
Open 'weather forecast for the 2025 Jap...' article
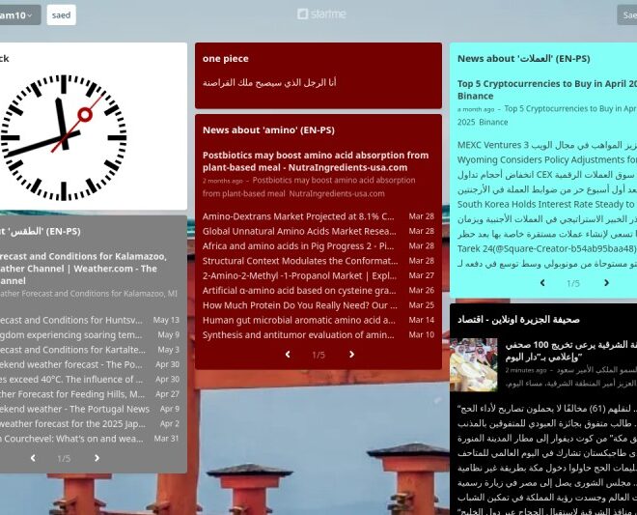(72, 424)
